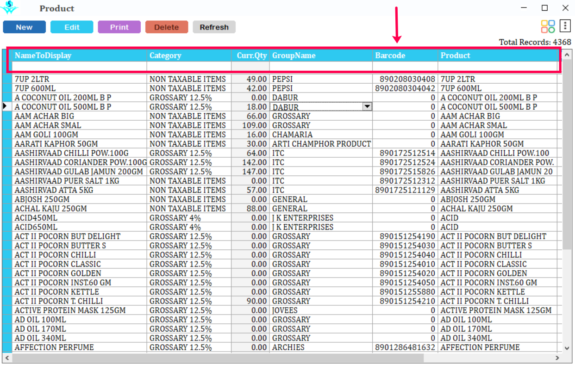Select AASHIRVAAD CHILLI POW.100G name cell
This screenshot has height=365, width=575.
[79, 153]
